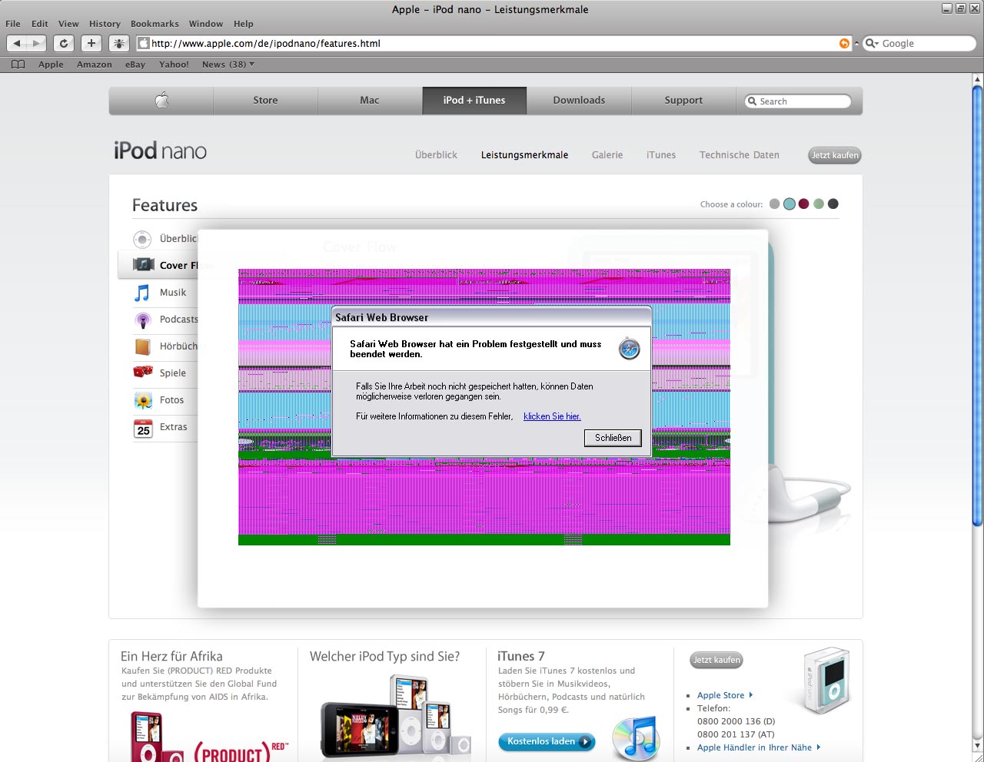Screen dimensions: 984x762
Task: Select the Überblick icon in the features list
Action: (142, 239)
